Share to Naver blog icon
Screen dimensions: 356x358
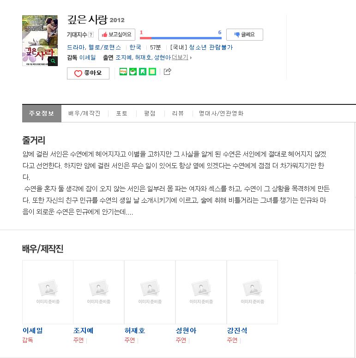(123, 72)
